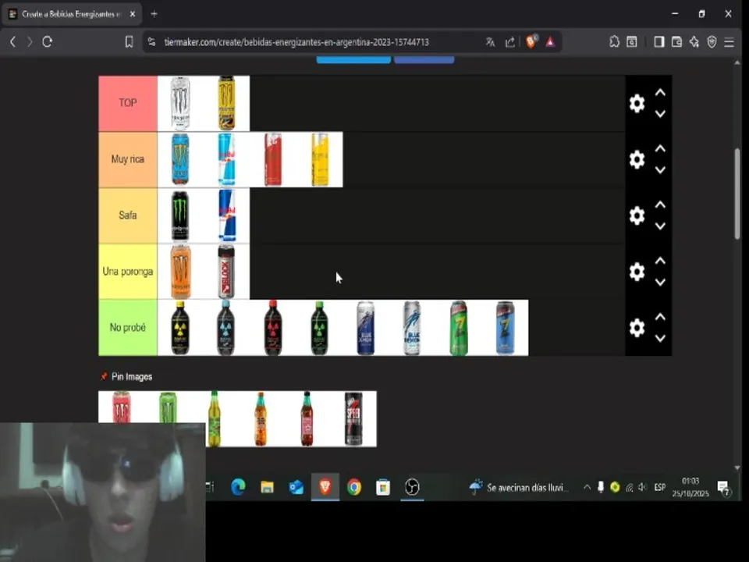
Task: Select yellow-cap radioactive bottle in No probé
Action: [x=180, y=328]
